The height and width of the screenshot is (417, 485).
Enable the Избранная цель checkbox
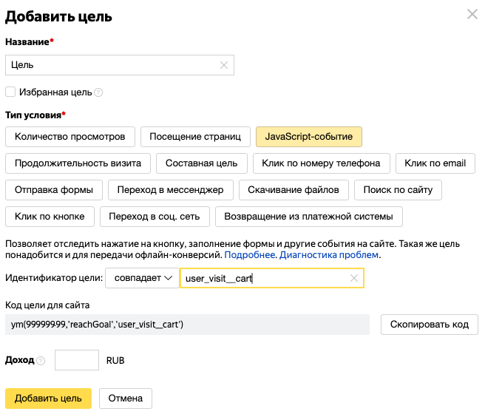10,92
